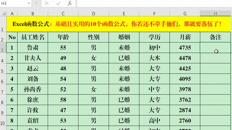Select column D header

tap(93, 14)
